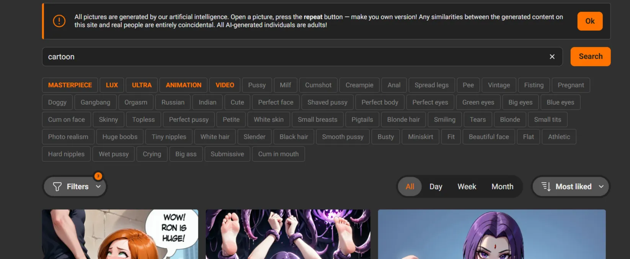630x259 pixels.
Task: Pick the Submissive tag
Action: click(x=227, y=154)
